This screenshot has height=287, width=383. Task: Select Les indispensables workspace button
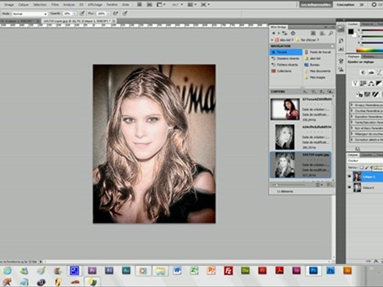(316, 5)
